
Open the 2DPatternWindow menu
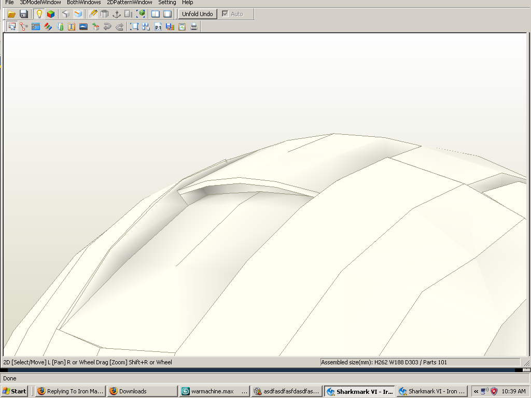[x=129, y=3]
